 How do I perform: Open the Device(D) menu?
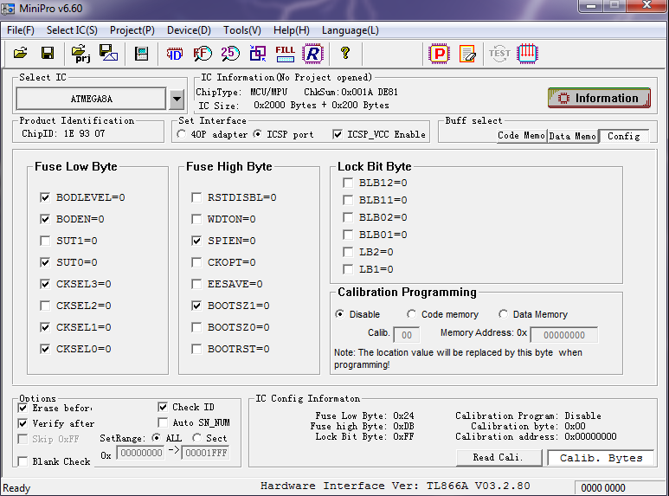pos(189,30)
